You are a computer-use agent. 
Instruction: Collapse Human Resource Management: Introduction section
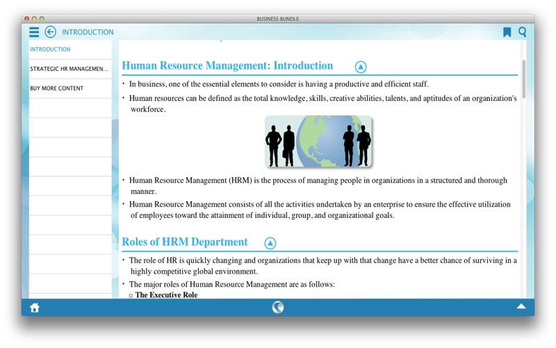[x=361, y=67]
